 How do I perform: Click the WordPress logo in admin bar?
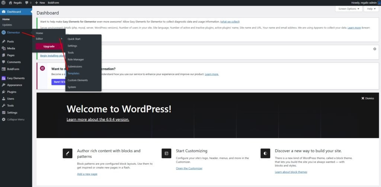3,3
